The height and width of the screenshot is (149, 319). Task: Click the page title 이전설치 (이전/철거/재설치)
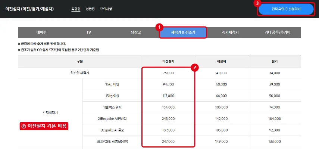[30, 9]
